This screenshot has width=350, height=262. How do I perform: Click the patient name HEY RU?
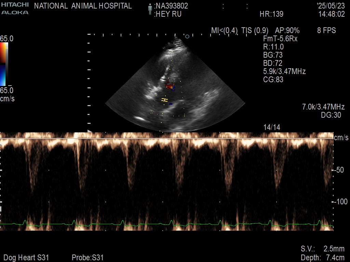168,14
